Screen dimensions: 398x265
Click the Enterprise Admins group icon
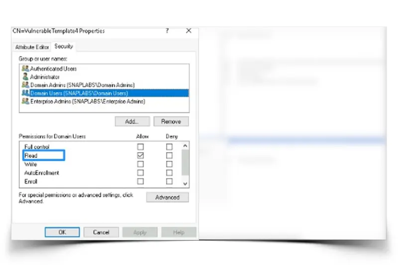point(25,101)
